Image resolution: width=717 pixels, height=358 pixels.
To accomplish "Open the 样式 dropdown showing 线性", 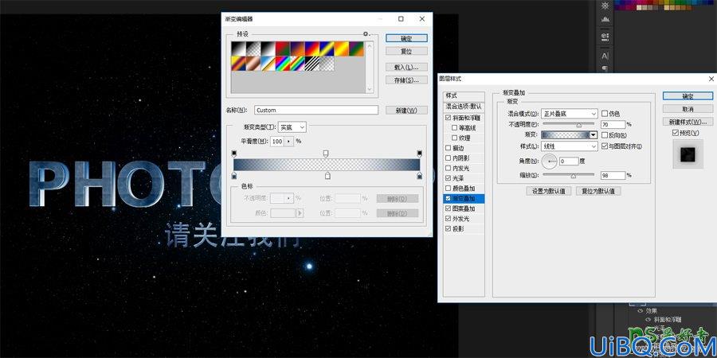I will 570,146.
